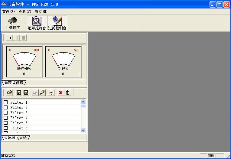
Task: Open the 文件(F) menu
Action: click(x=8, y=11)
